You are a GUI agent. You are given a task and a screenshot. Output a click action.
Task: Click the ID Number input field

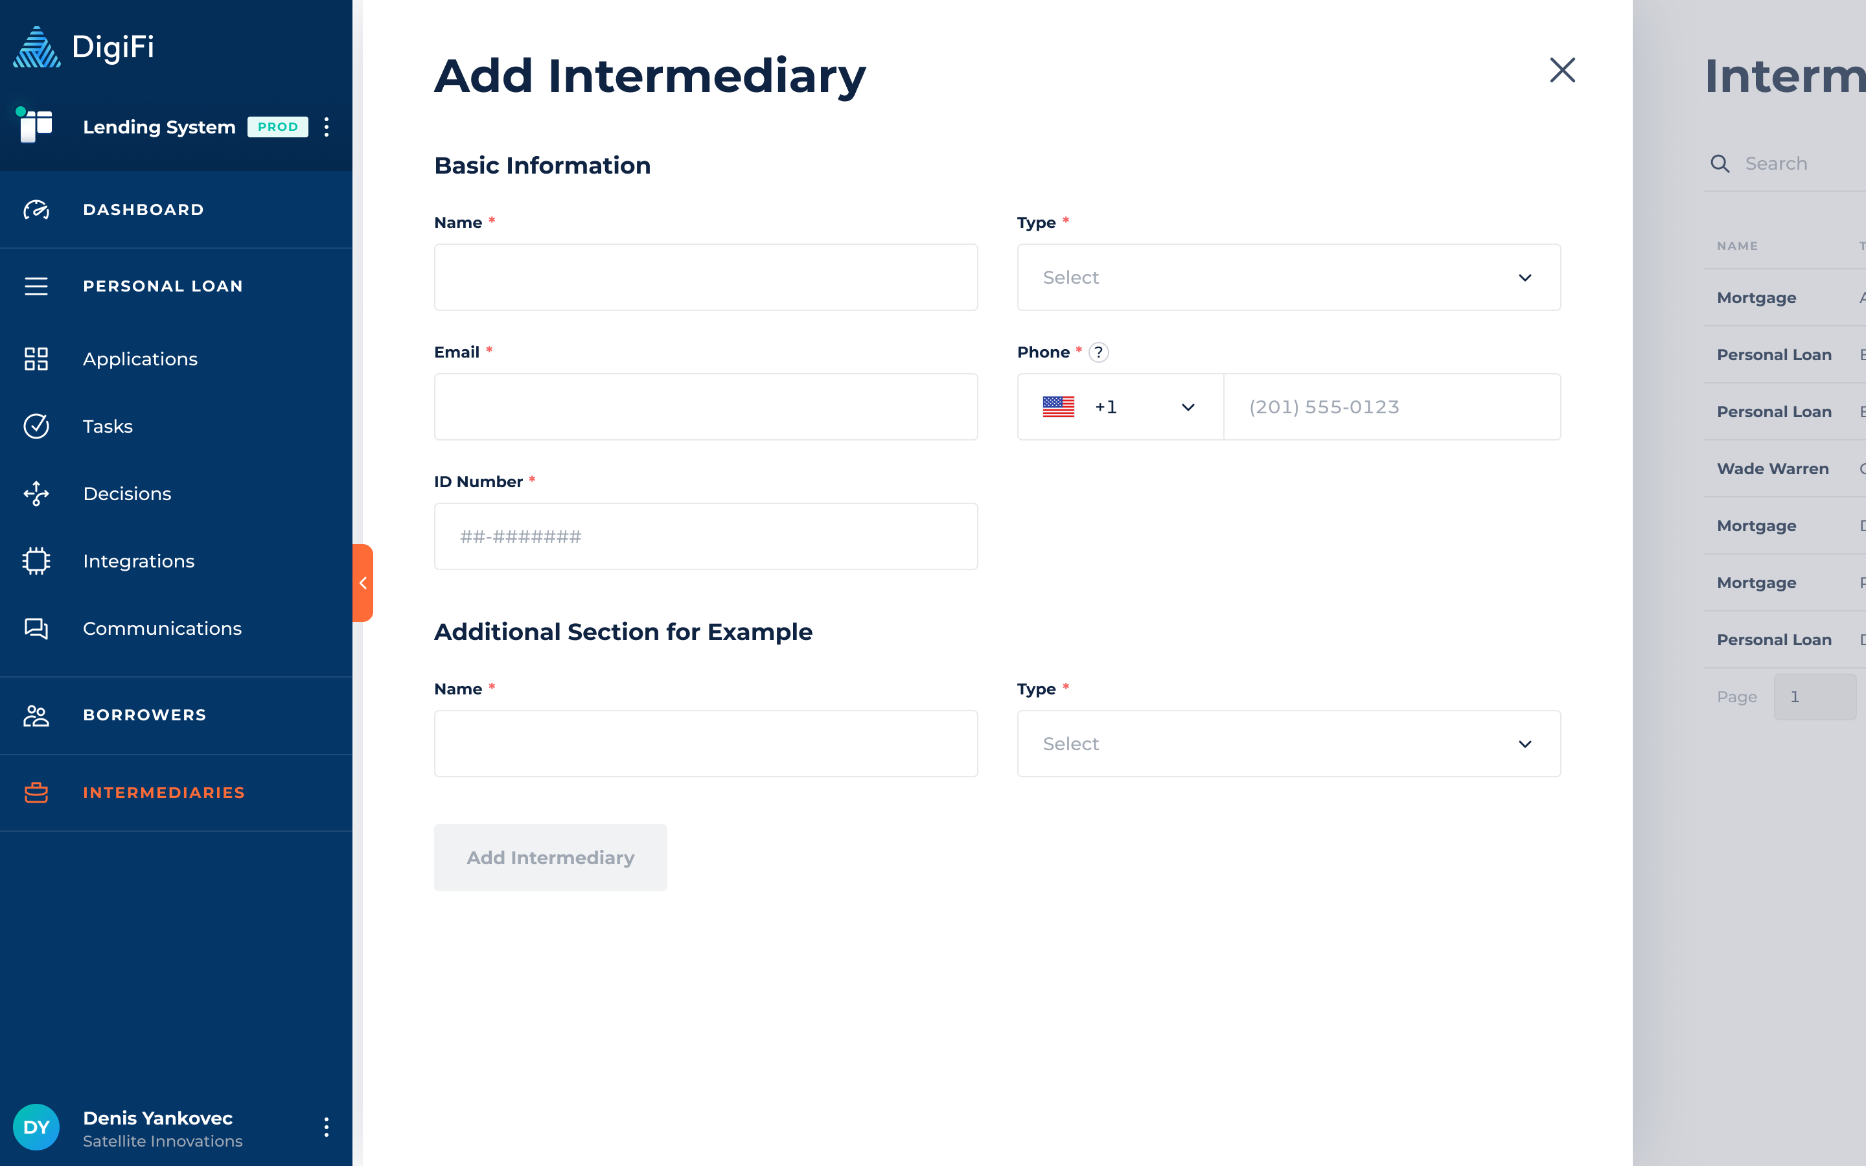pyautogui.click(x=706, y=537)
